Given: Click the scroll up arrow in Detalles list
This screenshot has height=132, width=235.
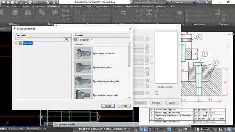Looking at the screenshot, I should pos(129,44).
